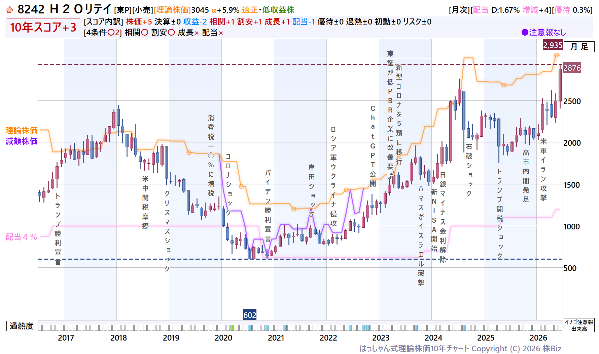Select the 出来高 label

(579, 329)
